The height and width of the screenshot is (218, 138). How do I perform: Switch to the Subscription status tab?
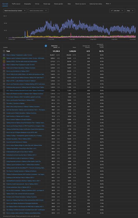click(96, 4)
